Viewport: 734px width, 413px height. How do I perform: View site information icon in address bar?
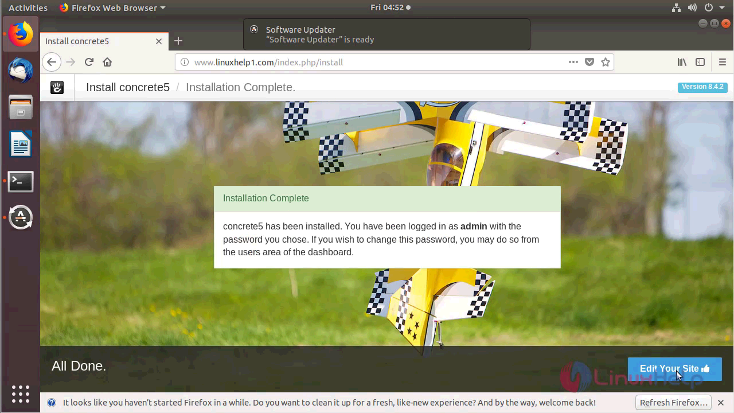(x=185, y=62)
